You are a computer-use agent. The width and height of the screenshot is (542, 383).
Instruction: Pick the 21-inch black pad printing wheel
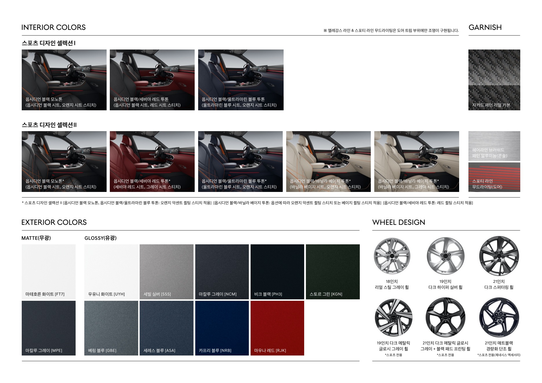click(x=445, y=318)
